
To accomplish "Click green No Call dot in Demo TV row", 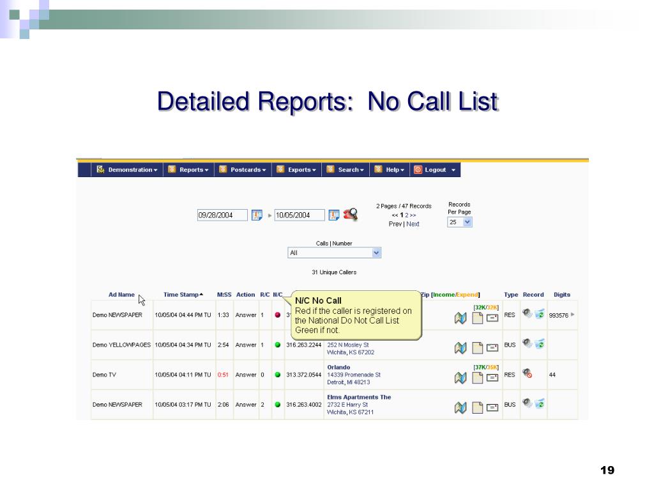I will [x=278, y=375].
